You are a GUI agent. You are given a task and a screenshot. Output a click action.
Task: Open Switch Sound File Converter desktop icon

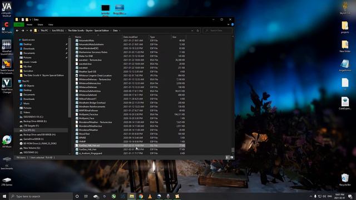(7, 67)
